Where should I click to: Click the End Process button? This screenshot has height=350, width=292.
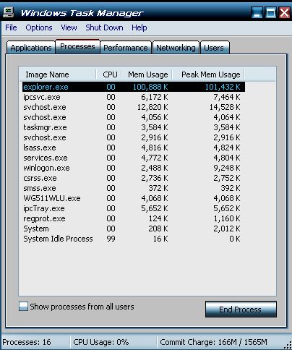(241, 309)
